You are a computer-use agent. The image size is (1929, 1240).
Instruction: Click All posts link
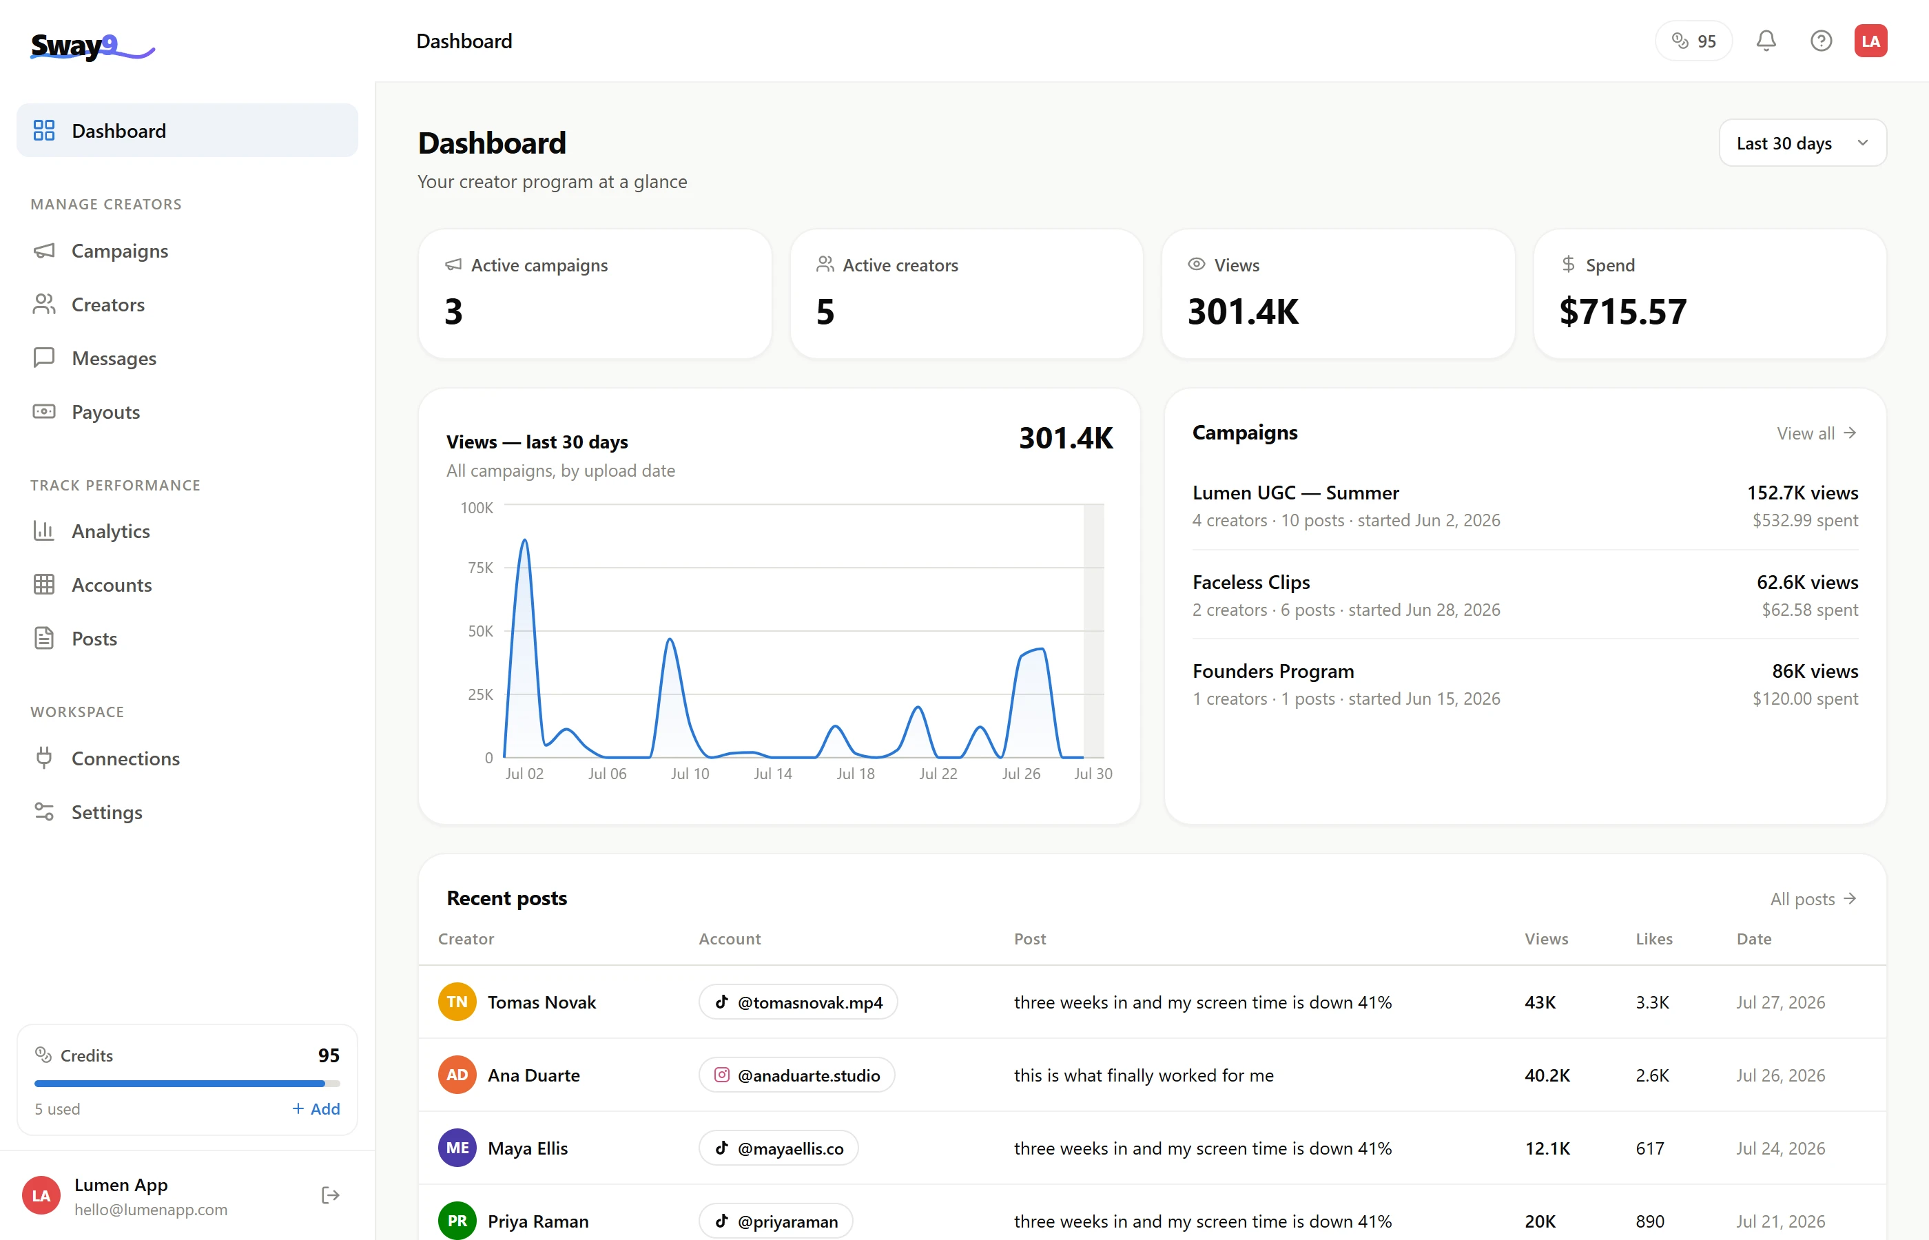click(x=1813, y=898)
